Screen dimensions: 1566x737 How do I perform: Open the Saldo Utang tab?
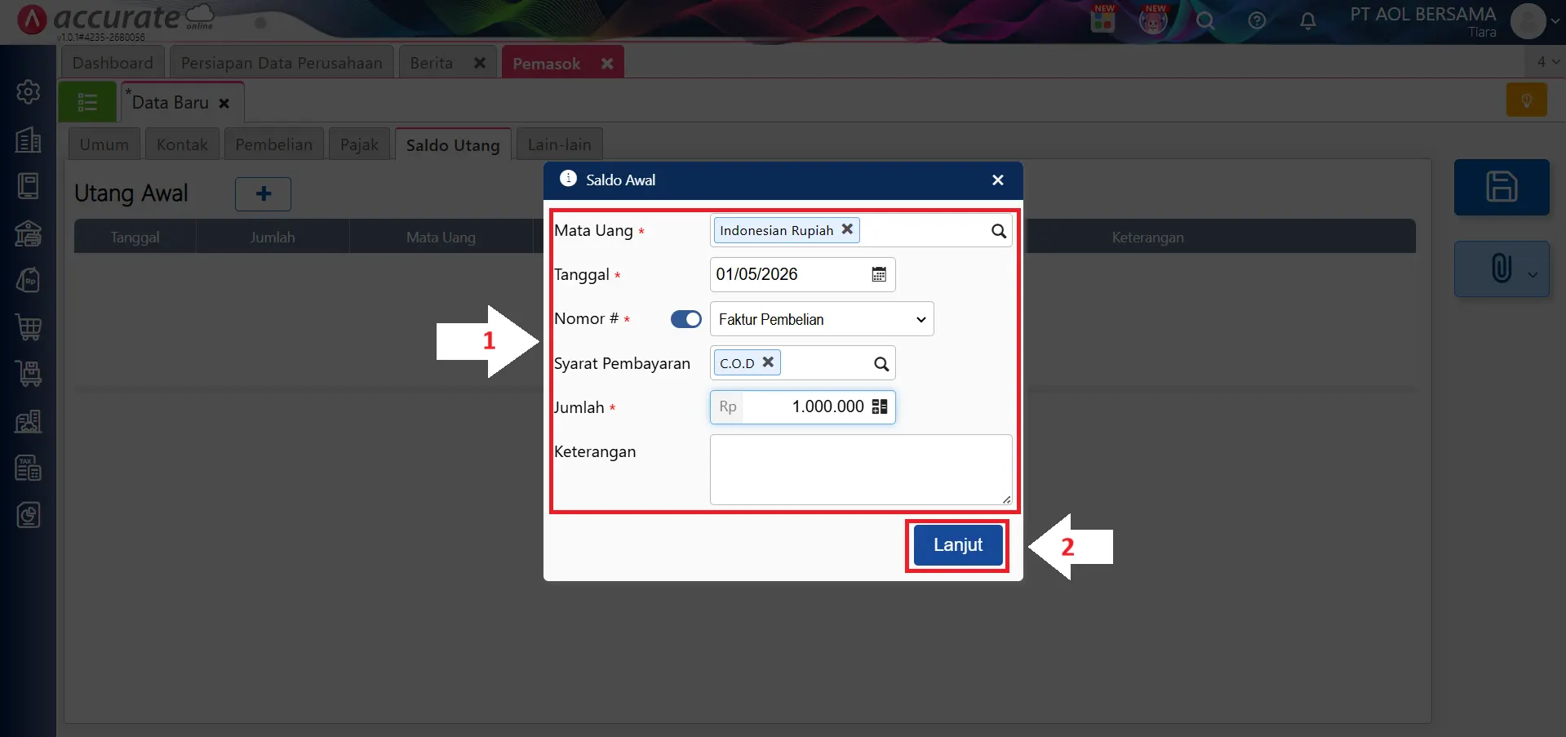(453, 144)
